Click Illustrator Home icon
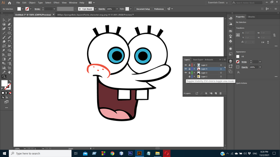The width and height of the screenshot is (280, 157). (10, 3)
